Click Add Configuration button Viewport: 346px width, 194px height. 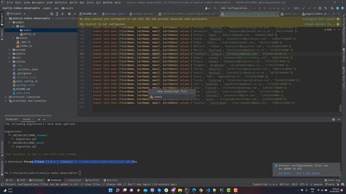(x=235, y=8)
